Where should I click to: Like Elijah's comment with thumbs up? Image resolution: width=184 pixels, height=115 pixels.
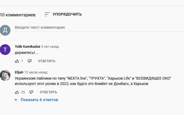17,92
